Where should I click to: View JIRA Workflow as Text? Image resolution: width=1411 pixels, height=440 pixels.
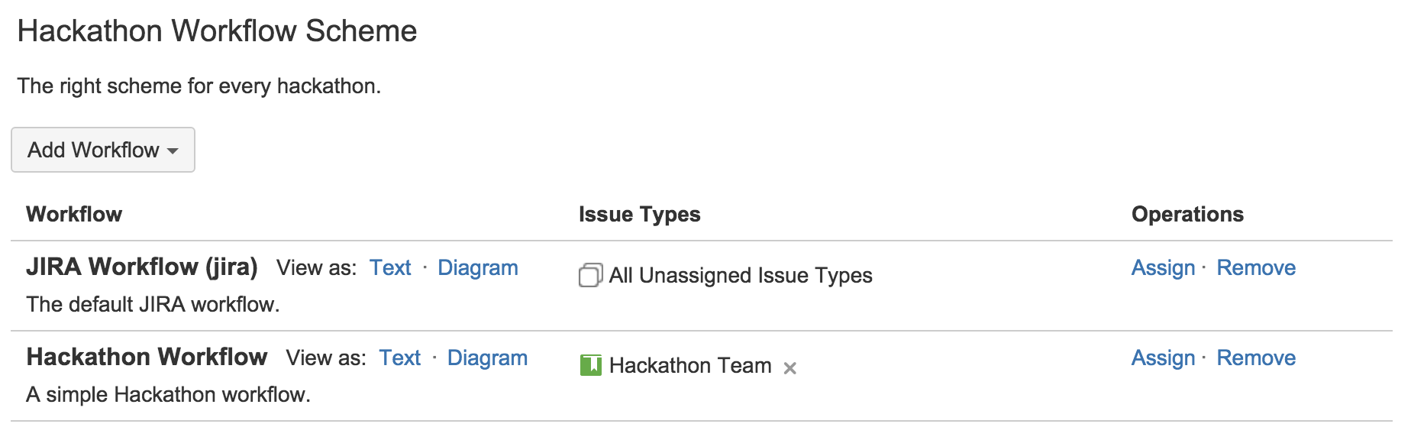[x=390, y=267]
